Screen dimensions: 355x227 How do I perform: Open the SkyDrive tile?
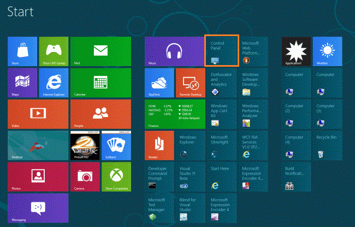tap(159, 83)
